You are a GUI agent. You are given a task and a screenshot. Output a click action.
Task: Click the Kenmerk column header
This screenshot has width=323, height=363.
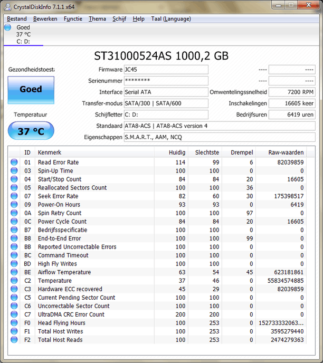click(x=94, y=152)
